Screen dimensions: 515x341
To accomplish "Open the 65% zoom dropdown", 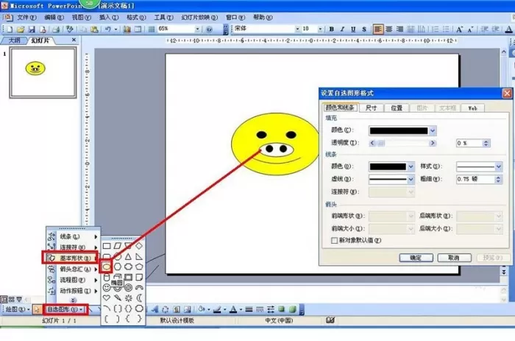I will [197, 29].
